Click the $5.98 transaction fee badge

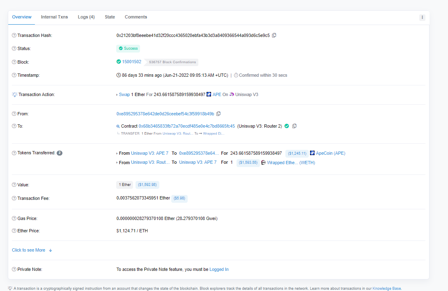pyautogui.click(x=179, y=198)
